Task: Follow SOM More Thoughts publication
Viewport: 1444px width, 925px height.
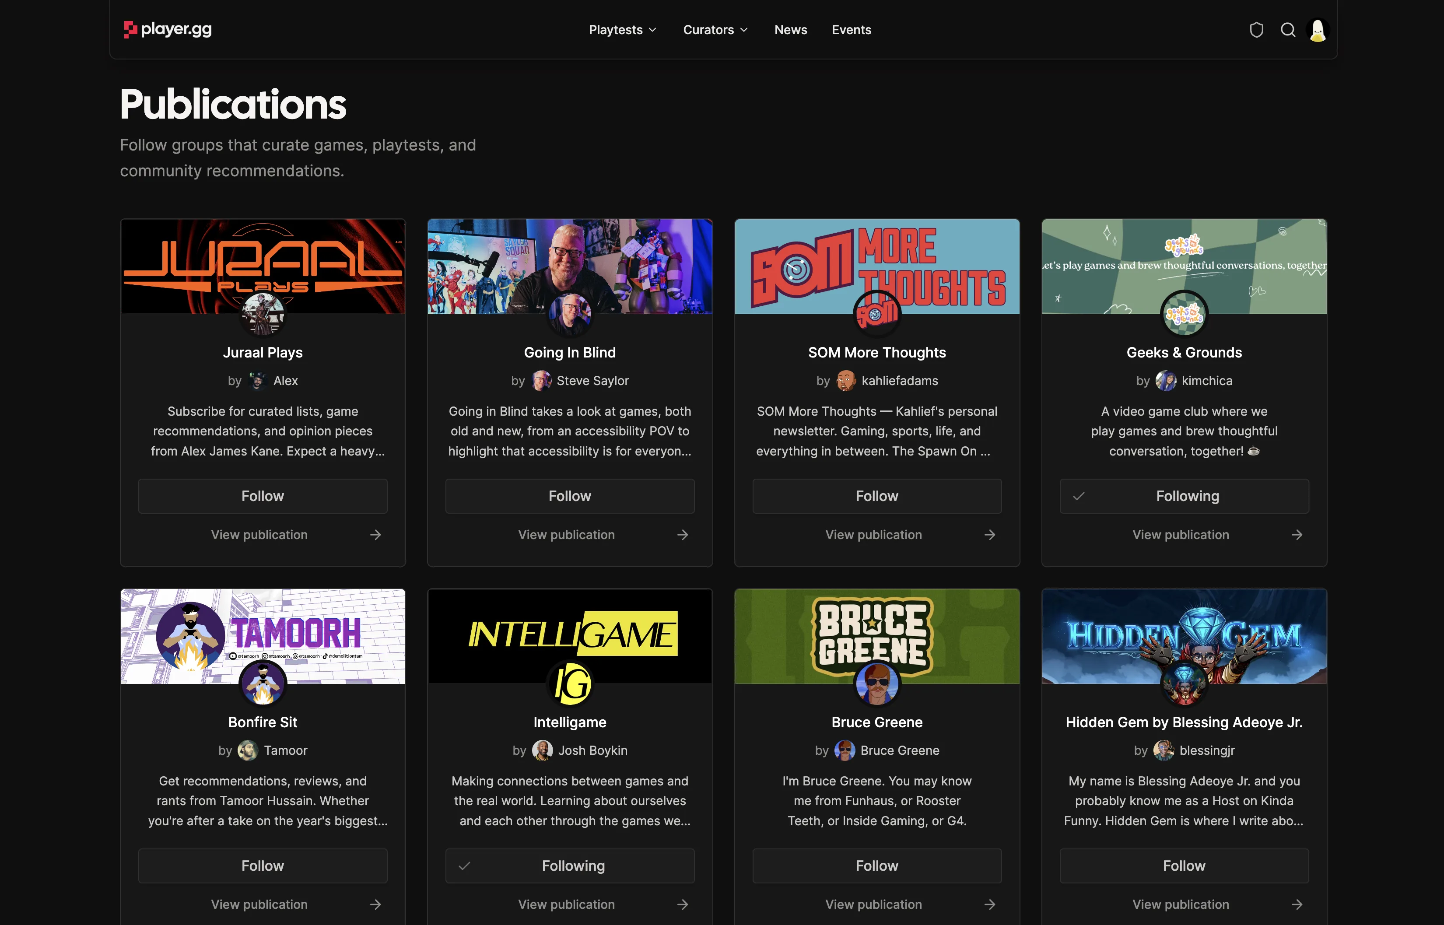Action: pyautogui.click(x=876, y=496)
